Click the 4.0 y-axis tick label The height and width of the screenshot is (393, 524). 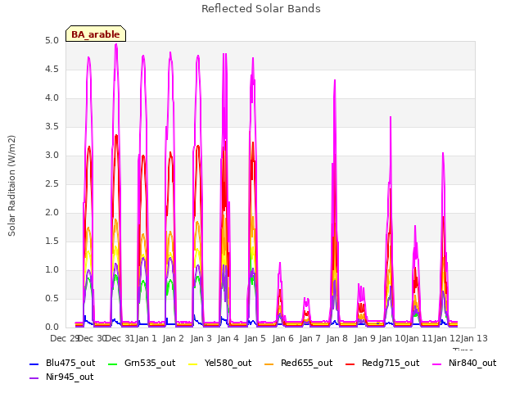point(52,98)
